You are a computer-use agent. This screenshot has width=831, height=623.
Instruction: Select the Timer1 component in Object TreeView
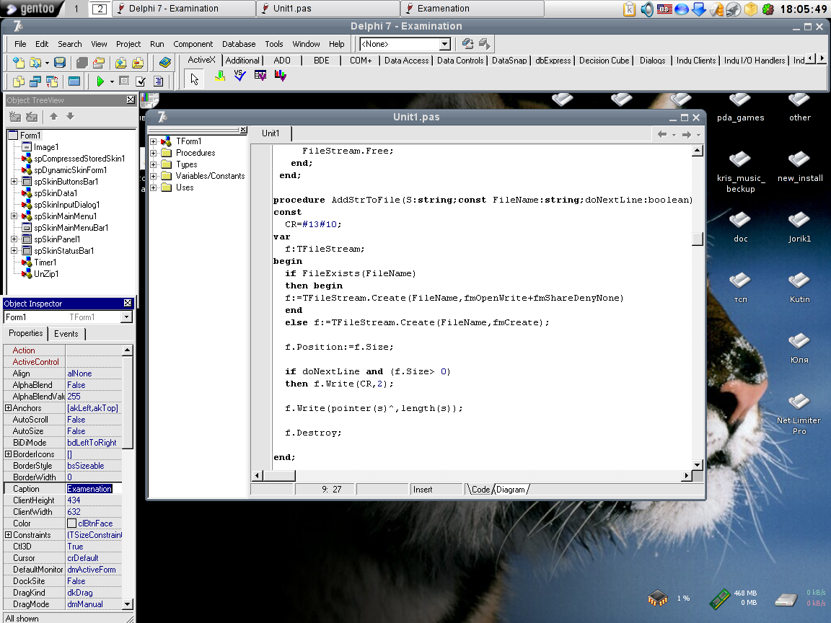(x=45, y=262)
